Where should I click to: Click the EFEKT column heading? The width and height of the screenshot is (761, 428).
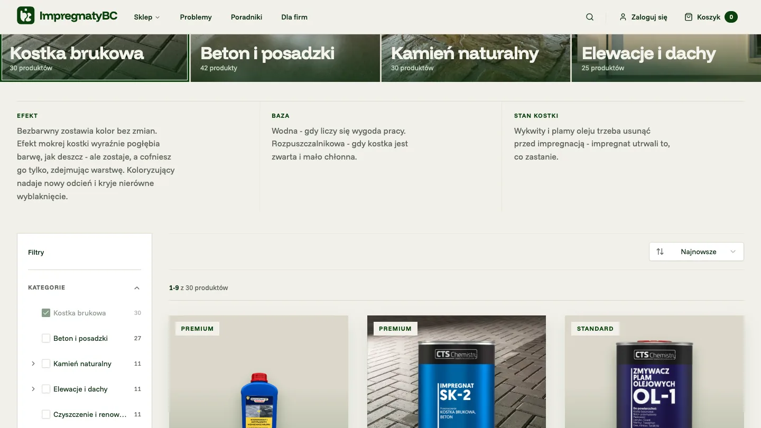[27, 116]
